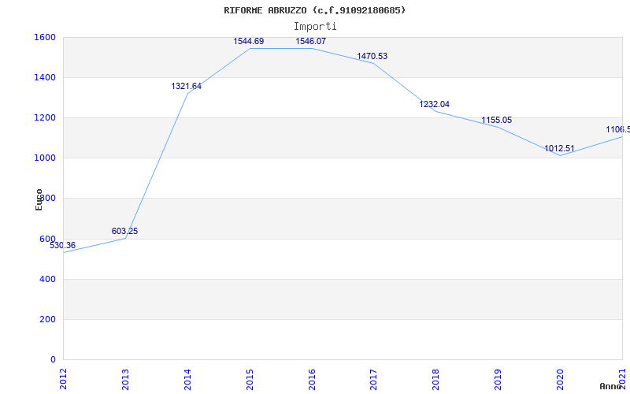Click the chart title RIFORME ABRUZZO
The image size is (630, 394).
click(315, 10)
